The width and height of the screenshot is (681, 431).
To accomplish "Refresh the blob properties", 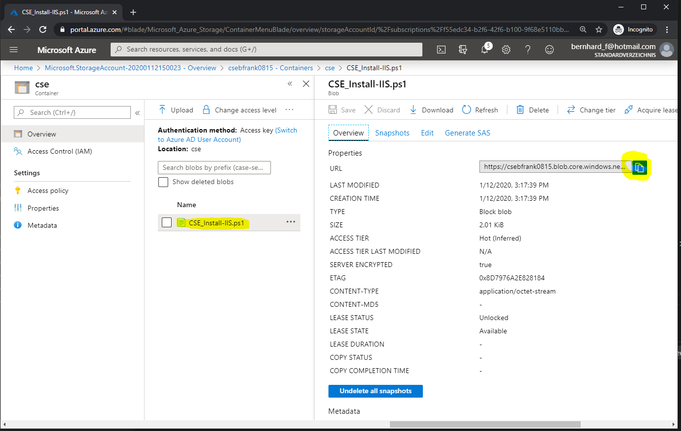I will (480, 109).
